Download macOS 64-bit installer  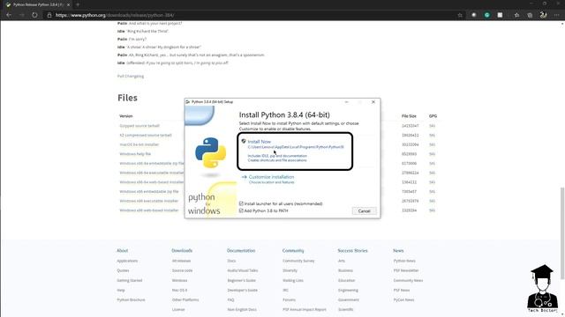[x=139, y=144]
